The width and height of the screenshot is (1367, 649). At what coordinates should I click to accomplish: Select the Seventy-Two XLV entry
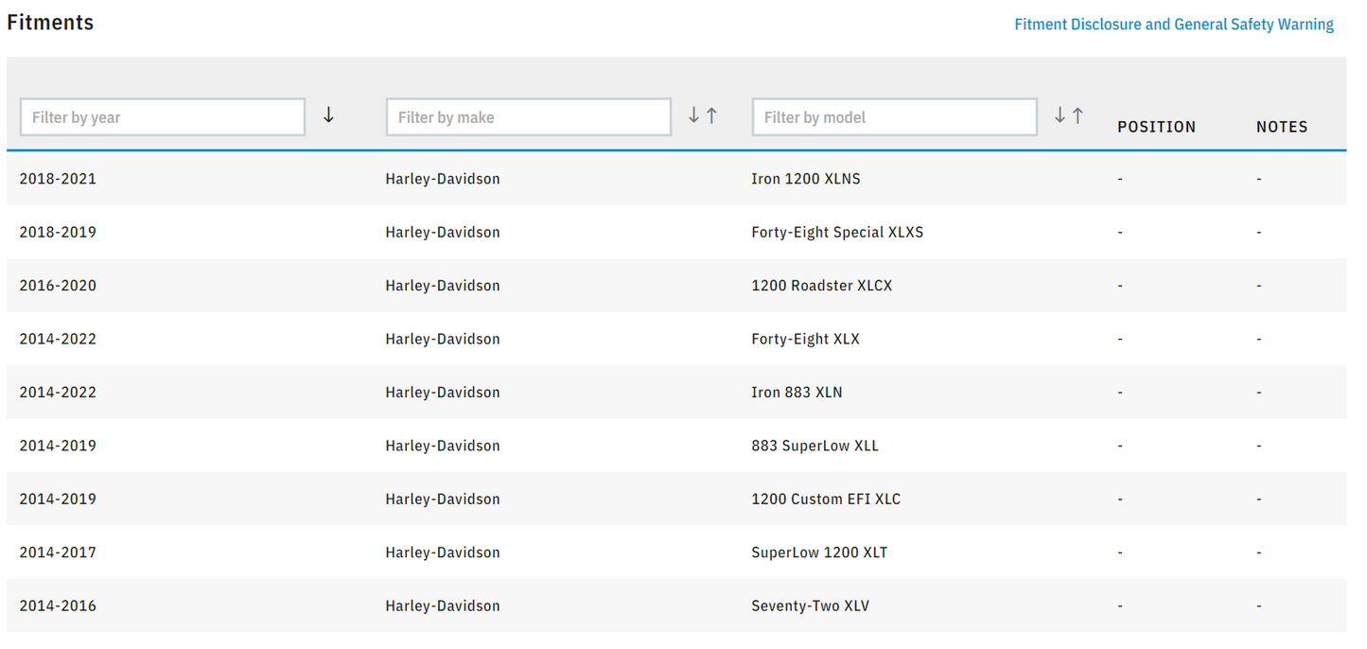810,606
